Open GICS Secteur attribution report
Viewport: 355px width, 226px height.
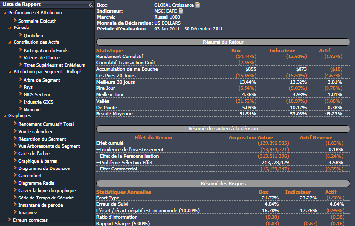[x=38, y=94]
